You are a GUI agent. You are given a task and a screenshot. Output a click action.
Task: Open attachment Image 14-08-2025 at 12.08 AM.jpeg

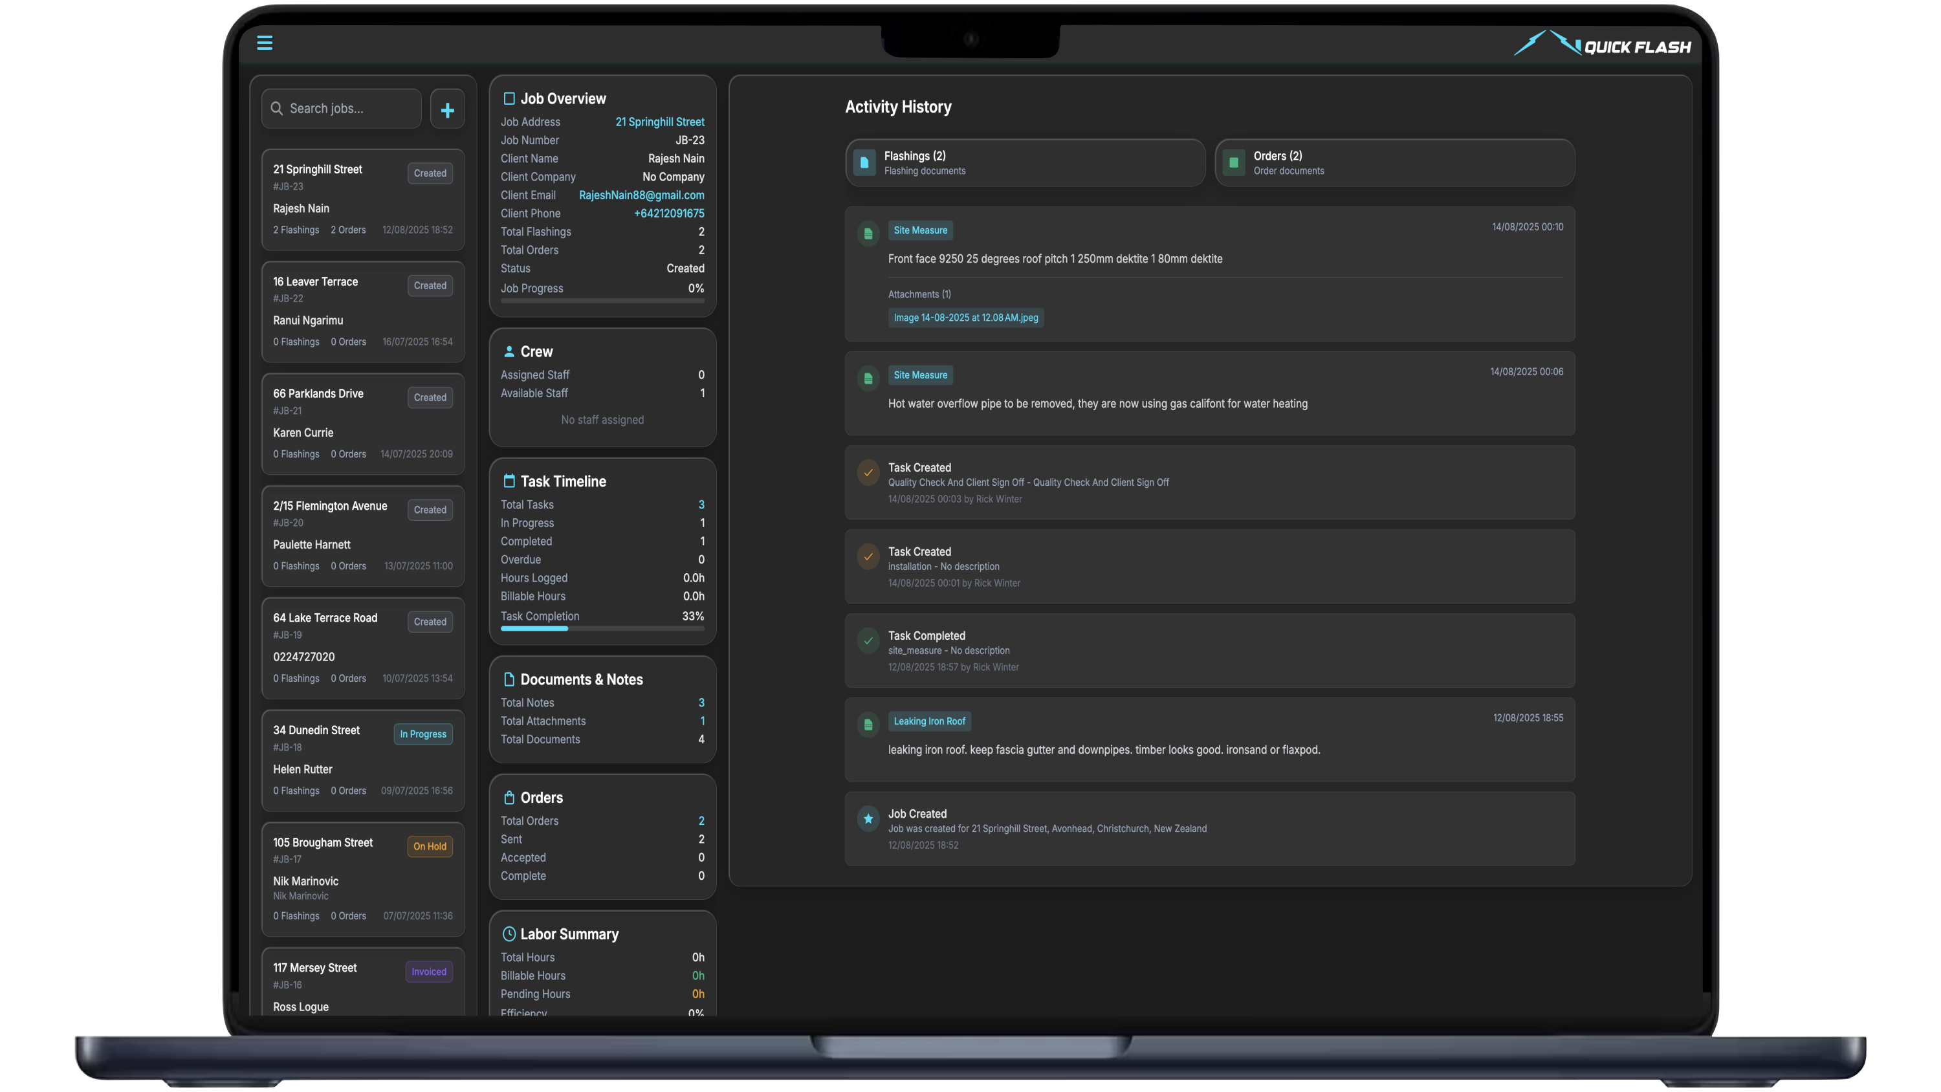click(965, 318)
